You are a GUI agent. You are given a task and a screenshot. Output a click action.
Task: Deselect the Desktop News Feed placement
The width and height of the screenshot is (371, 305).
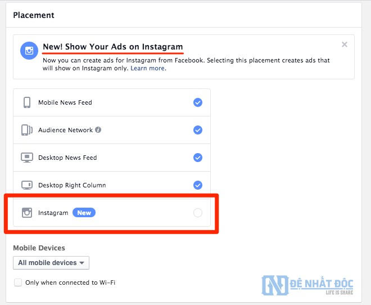(198, 158)
